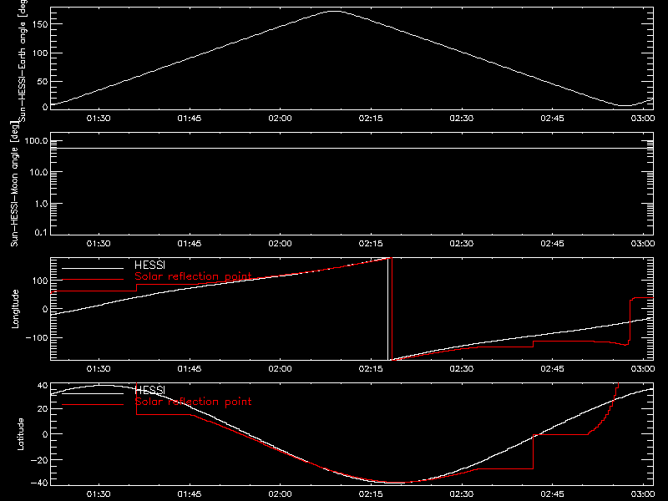Select the Latitude axis title
Screen dimensions: 668x501
pyautogui.click(x=20, y=434)
